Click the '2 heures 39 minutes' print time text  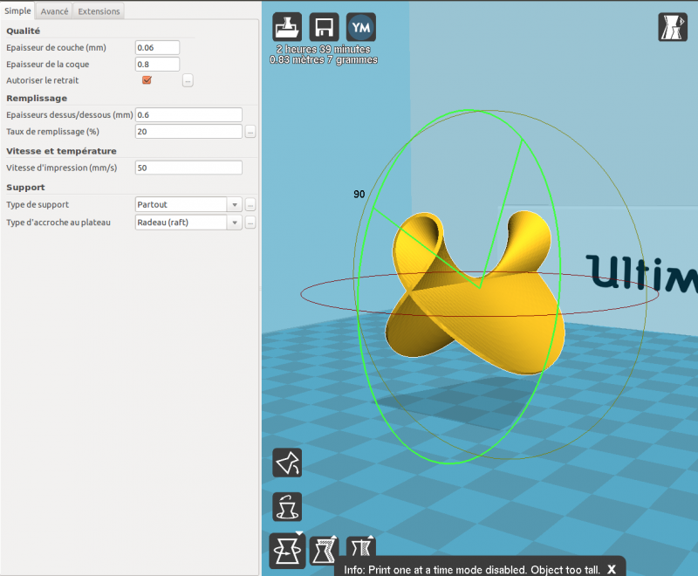point(324,49)
